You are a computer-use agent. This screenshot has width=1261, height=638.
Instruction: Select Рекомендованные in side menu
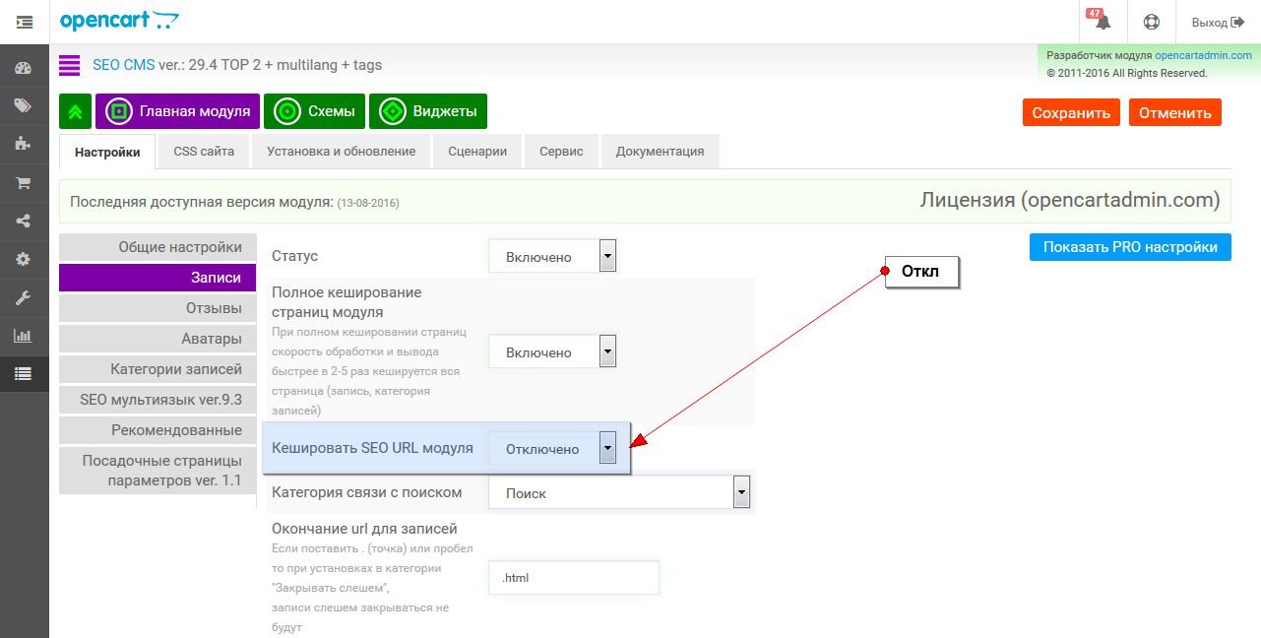point(158,430)
